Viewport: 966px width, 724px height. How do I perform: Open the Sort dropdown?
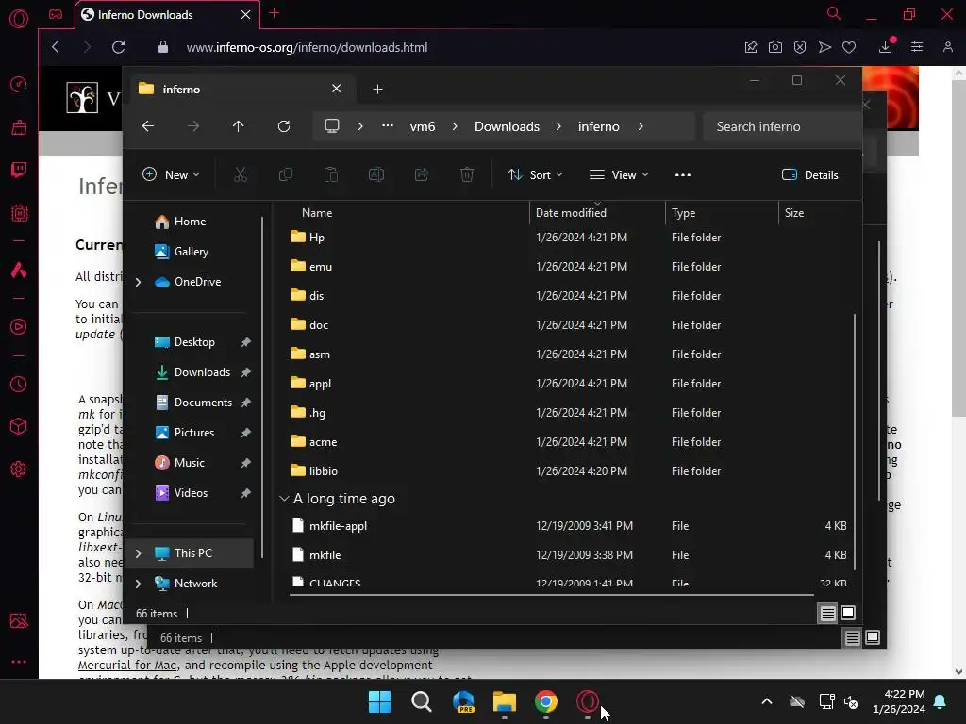point(535,174)
